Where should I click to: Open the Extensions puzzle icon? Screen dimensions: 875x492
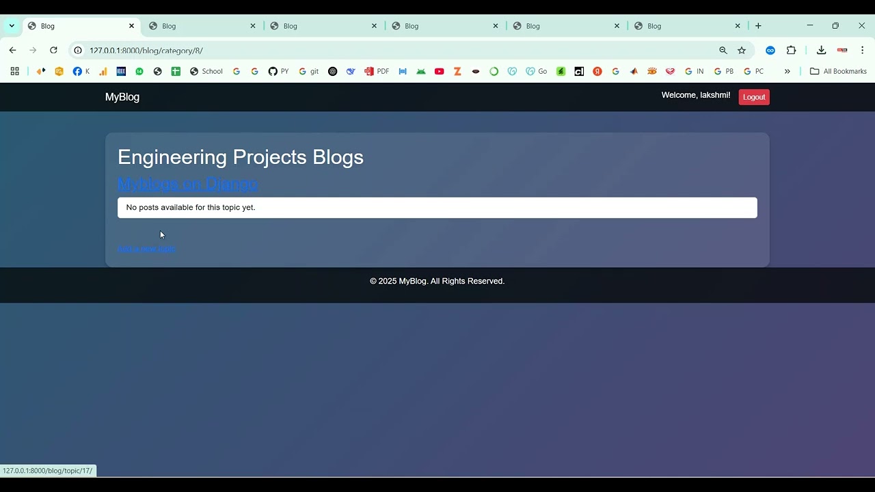point(791,50)
